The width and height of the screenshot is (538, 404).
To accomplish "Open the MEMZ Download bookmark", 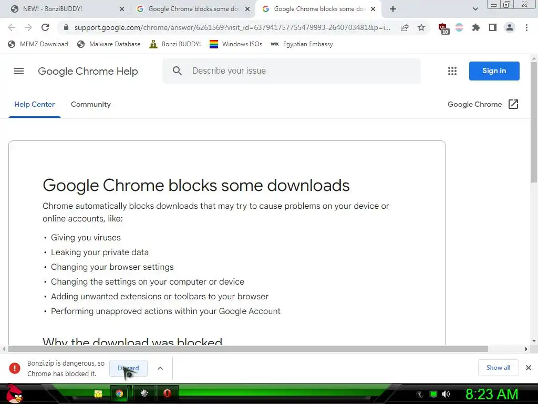I will [x=38, y=44].
